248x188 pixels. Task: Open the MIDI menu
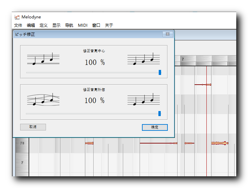pos(83,25)
